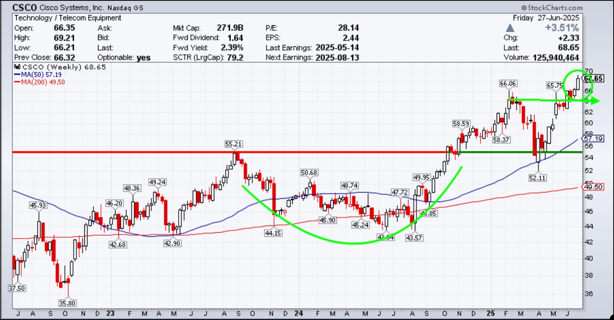Select the Last price 68.65 in header

point(569,48)
